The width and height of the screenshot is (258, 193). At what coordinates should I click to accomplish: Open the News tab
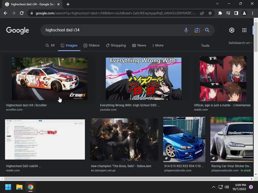point(139,45)
